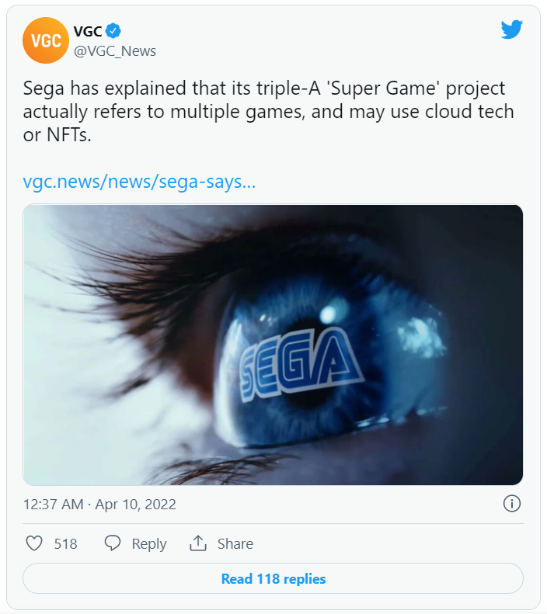
Task: Like the tweet with the heart icon
Action: click(34, 543)
